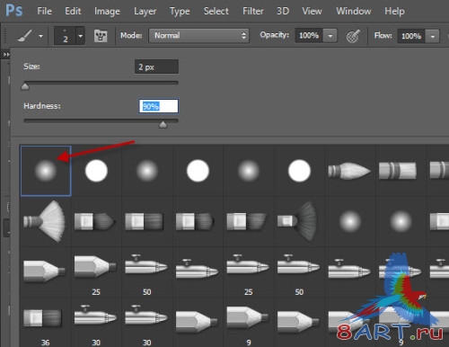Choose the white fan brush preset
This screenshot has height=347, width=449.
coord(45,221)
